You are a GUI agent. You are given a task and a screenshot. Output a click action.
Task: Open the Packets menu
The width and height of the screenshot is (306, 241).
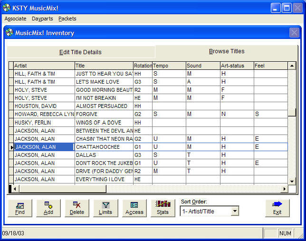point(67,19)
